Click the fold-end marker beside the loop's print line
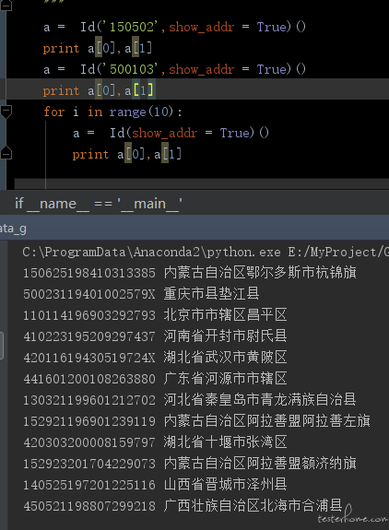389x530 pixels. tap(6, 153)
